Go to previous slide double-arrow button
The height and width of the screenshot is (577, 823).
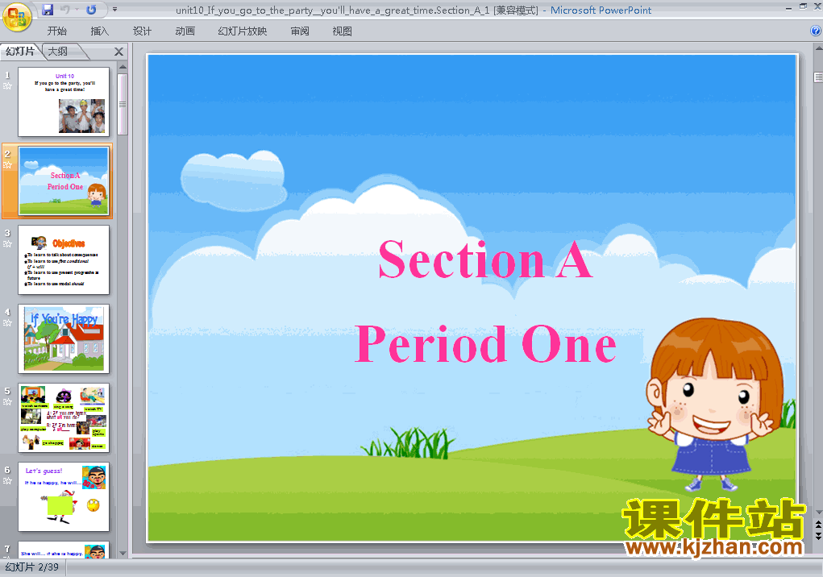coord(818,525)
